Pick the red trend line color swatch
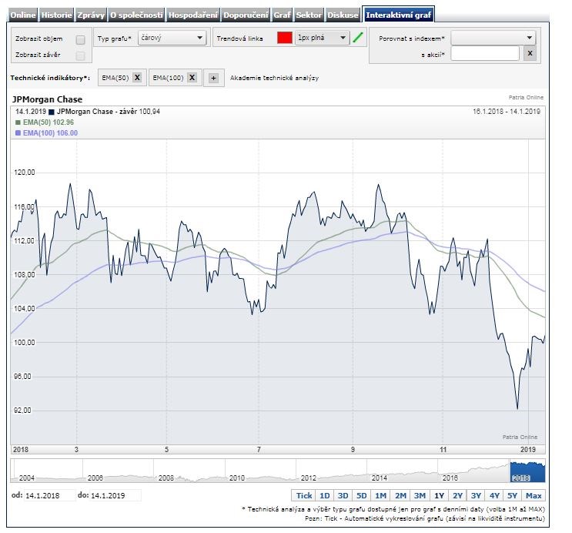 [285, 38]
